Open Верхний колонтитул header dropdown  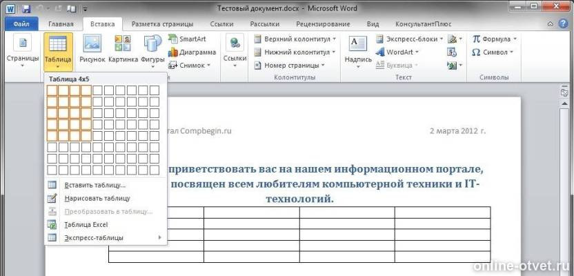(x=295, y=39)
